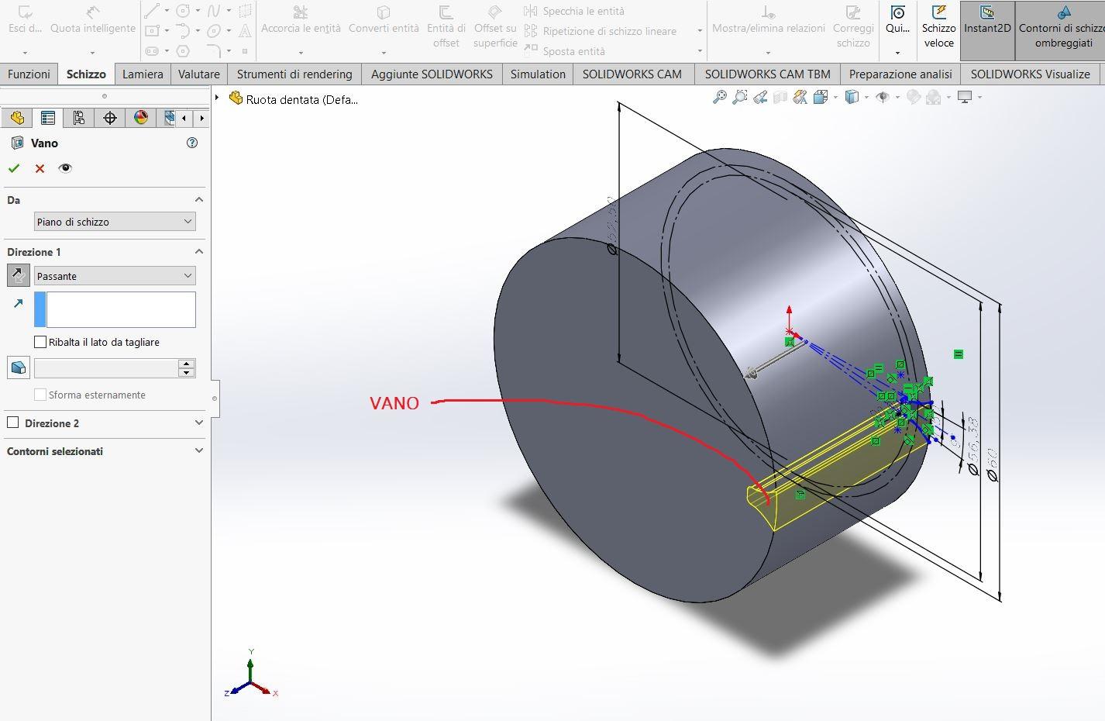
Task: Click the Instant2D button
Action: [987, 29]
